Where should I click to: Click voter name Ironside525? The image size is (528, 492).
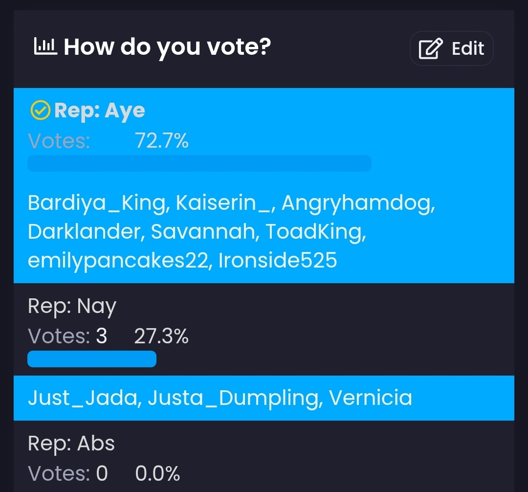(x=278, y=261)
